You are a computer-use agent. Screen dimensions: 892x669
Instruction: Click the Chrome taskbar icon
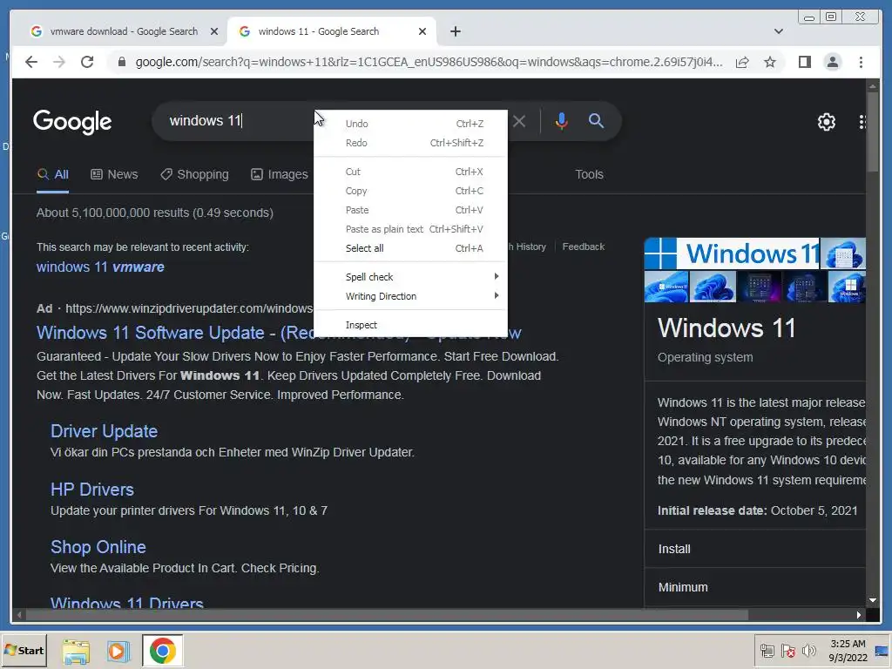(163, 651)
